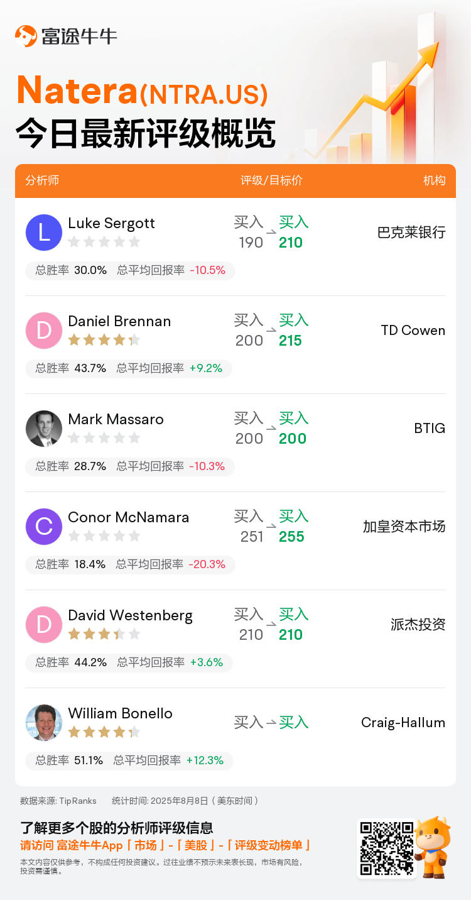Click the 巴克莱银行 institution name
The width and height of the screenshot is (471, 900).
tap(412, 233)
